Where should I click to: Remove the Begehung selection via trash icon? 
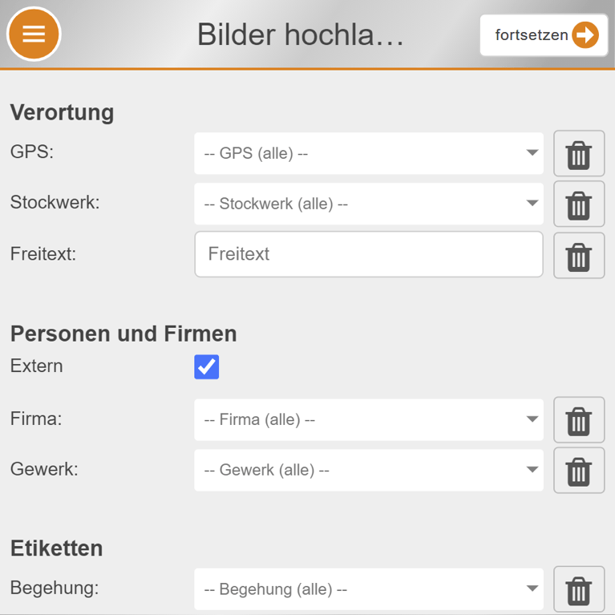pos(579,590)
